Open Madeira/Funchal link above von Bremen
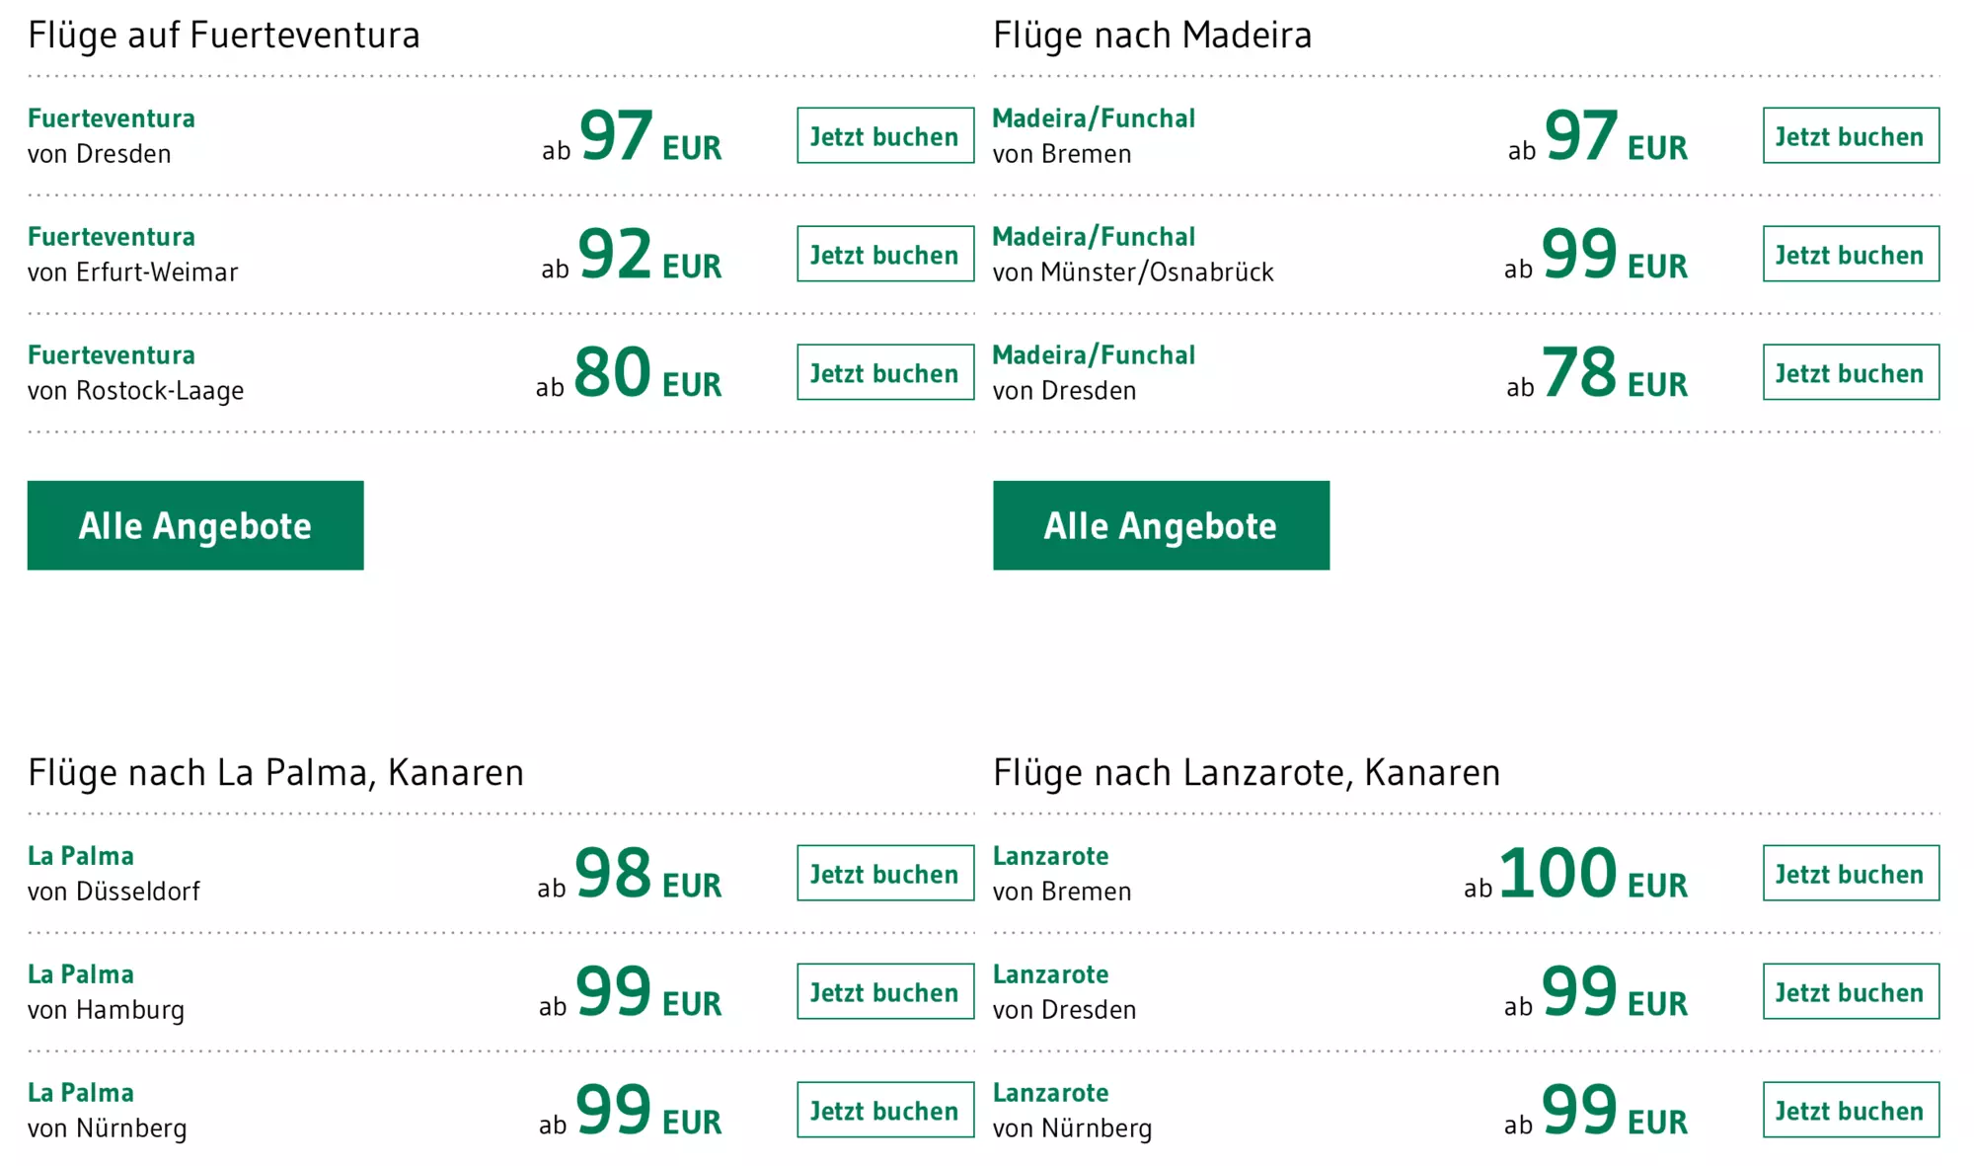Image resolution: width=1974 pixels, height=1166 pixels. coord(1094,118)
